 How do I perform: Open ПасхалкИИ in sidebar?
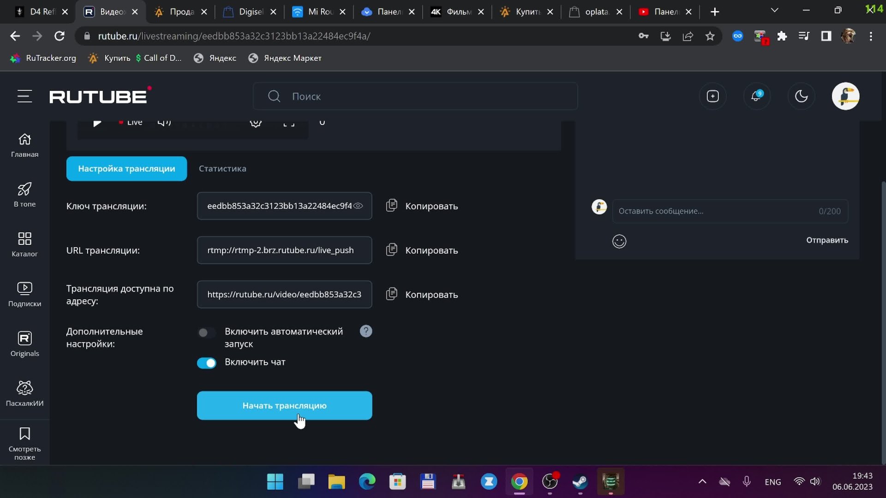pos(24,393)
